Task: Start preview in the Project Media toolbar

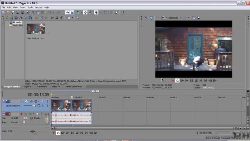Action: tap(52, 18)
